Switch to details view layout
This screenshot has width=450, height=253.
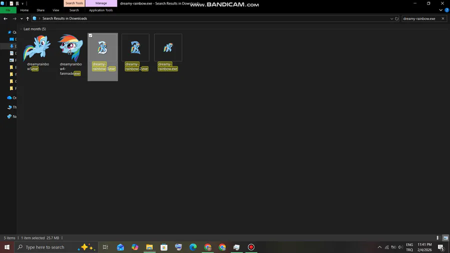438,238
